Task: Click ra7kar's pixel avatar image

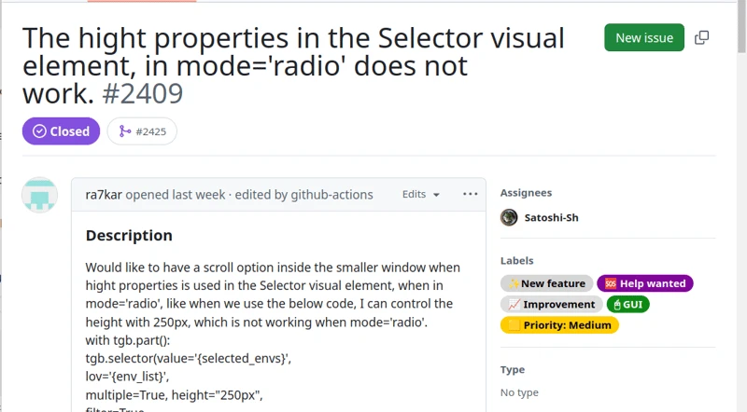Action: (x=40, y=195)
